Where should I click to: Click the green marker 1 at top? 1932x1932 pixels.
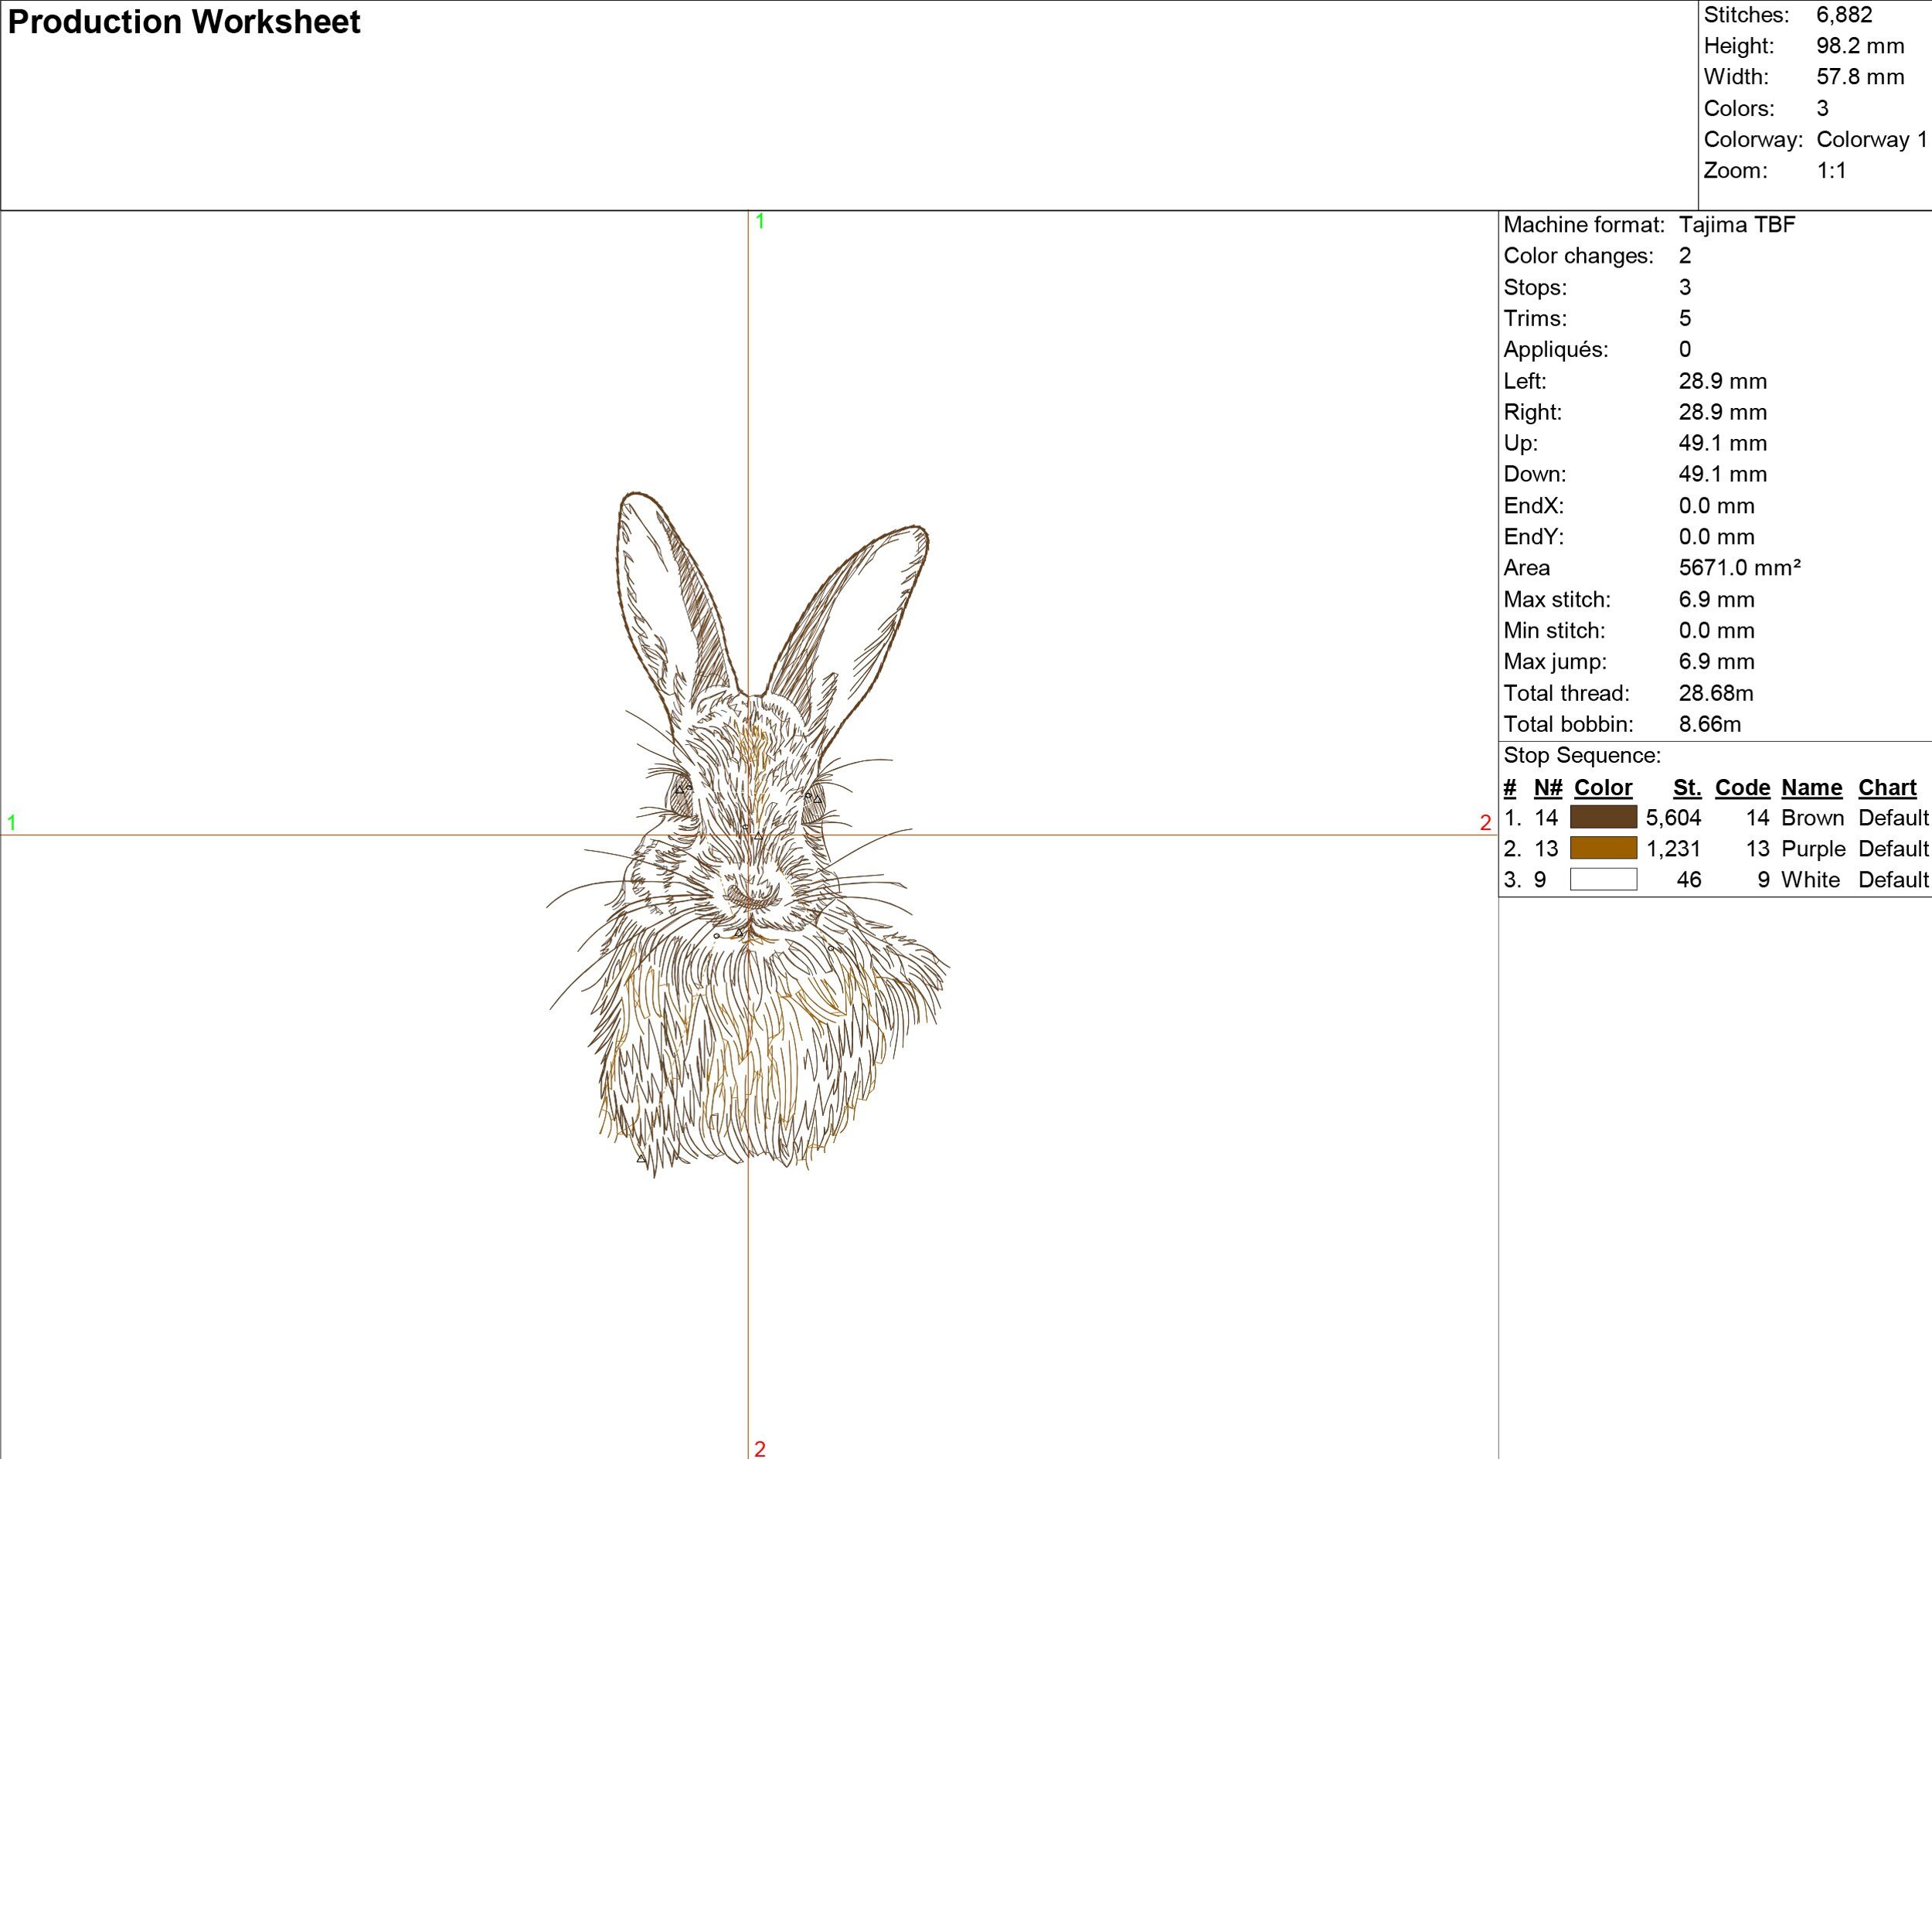click(x=760, y=221)
